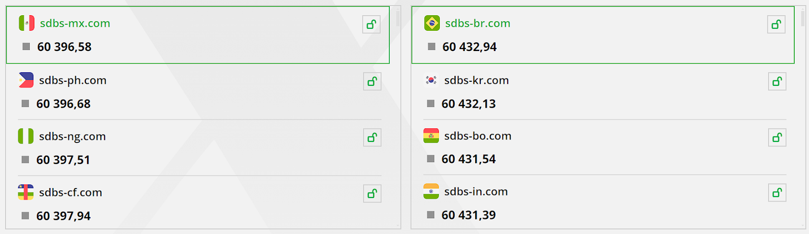Viewport: 809px width, 234px height.
Task: Click the unlock icon for sdbs-ph.com
Action: [x=372, y=81]
